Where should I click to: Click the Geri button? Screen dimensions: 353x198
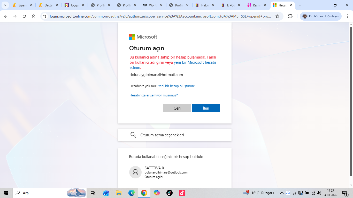[x=177, y=108]
